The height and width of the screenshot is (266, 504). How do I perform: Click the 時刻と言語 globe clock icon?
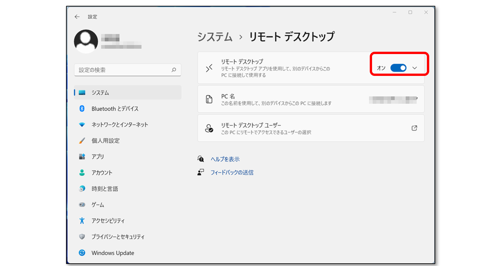82,189
